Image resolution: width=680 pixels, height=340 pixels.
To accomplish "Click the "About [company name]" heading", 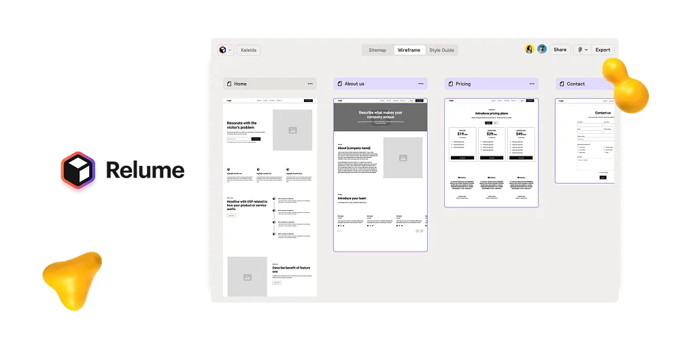I will click(354, 148).
